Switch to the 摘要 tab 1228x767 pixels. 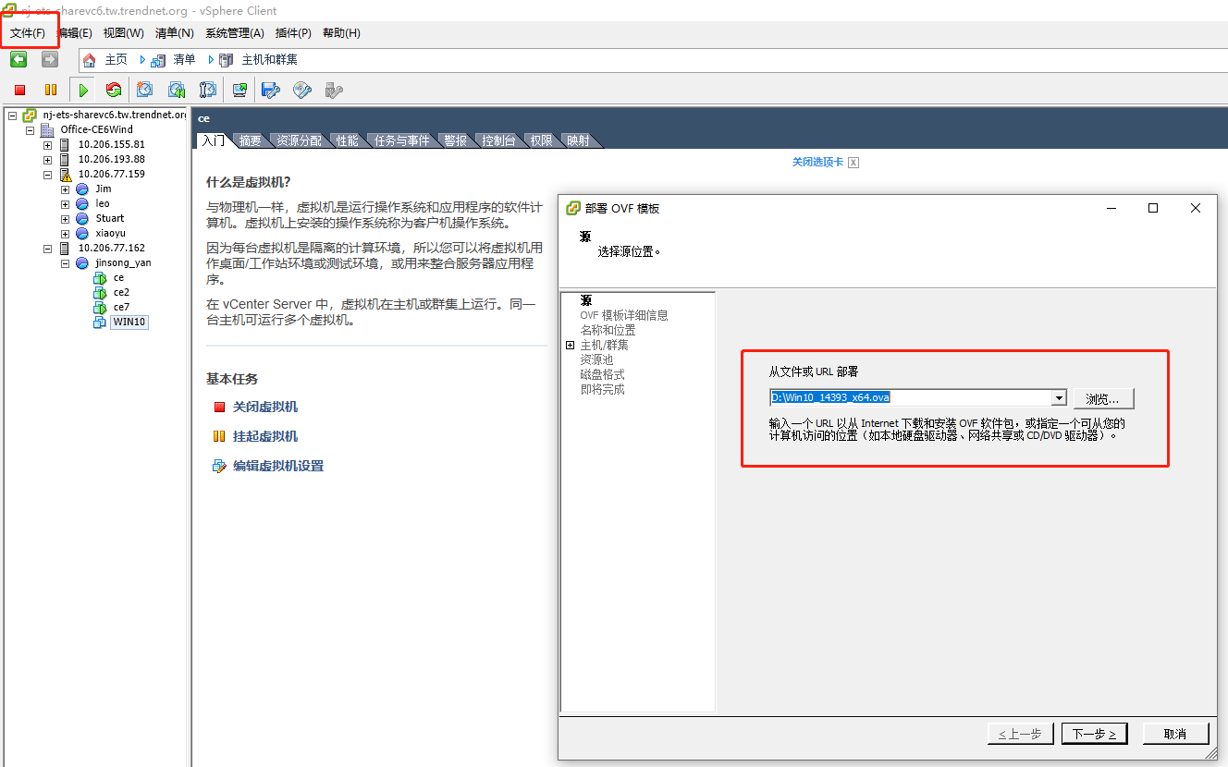pyautogui.click(x=250, y=140)
